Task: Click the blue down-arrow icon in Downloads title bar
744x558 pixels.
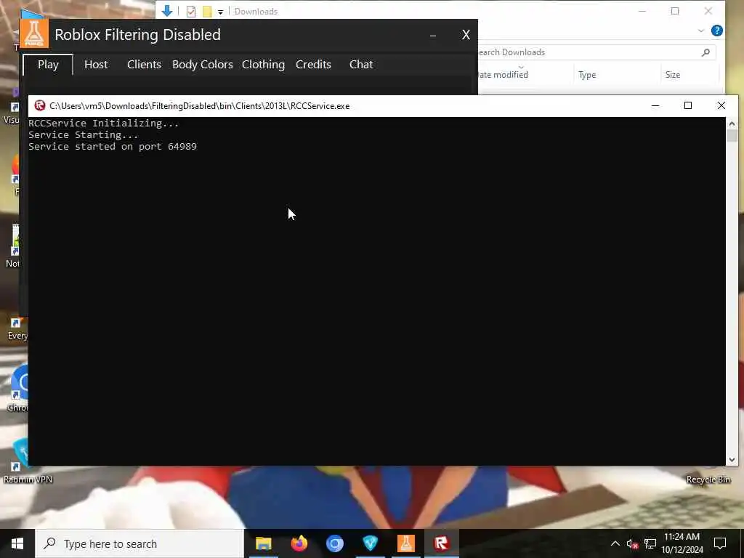Action: tap(166, 11)
